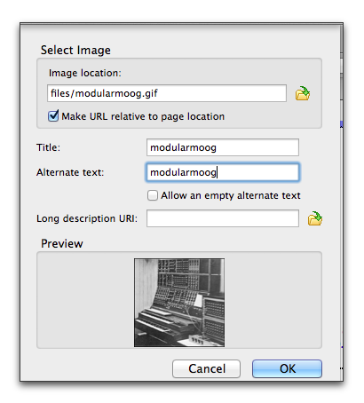Click the 'Long description URI:' label

pos(87,218)
